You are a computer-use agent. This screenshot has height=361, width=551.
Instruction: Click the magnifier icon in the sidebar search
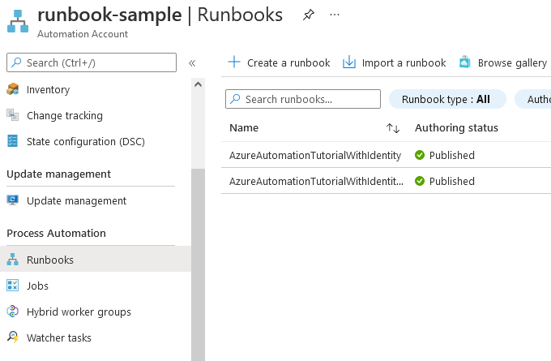coord(16,62)
